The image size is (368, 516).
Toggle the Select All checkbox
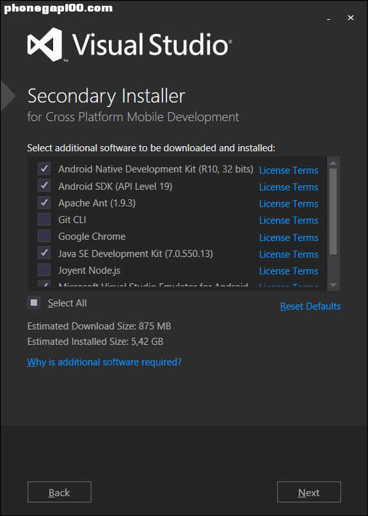tap(34, 303)
